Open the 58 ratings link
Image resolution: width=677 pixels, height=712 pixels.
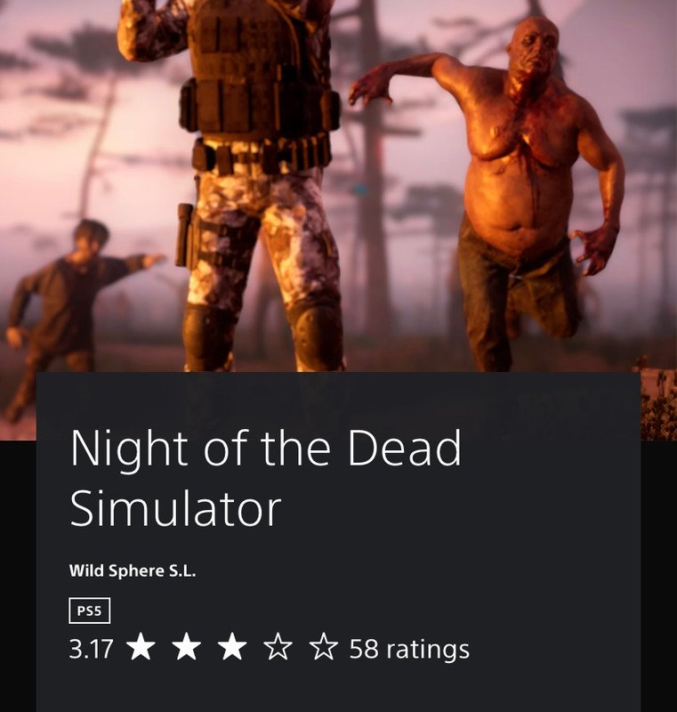tap(409, 649)
